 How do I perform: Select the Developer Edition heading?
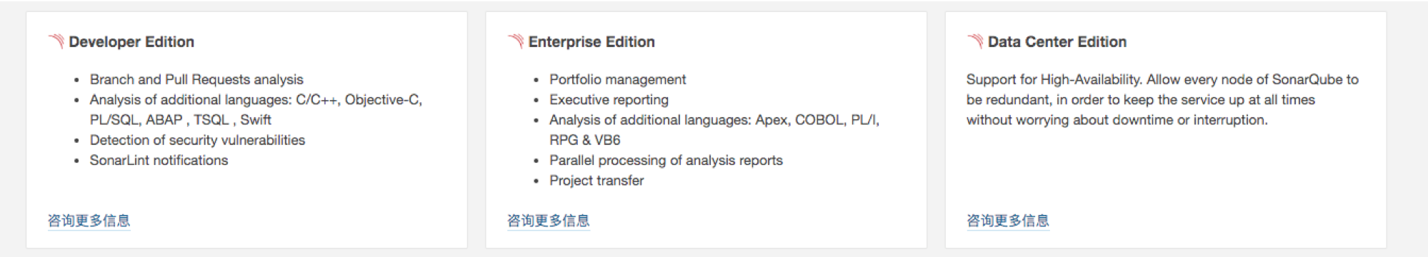pyautogui.click(x=131, y=42)
